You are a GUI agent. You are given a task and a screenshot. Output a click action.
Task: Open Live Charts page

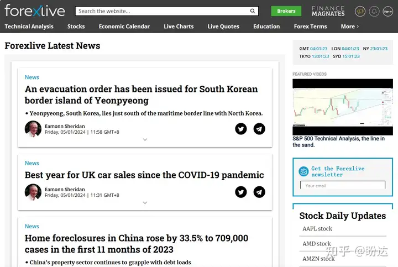tap(179, 27)
